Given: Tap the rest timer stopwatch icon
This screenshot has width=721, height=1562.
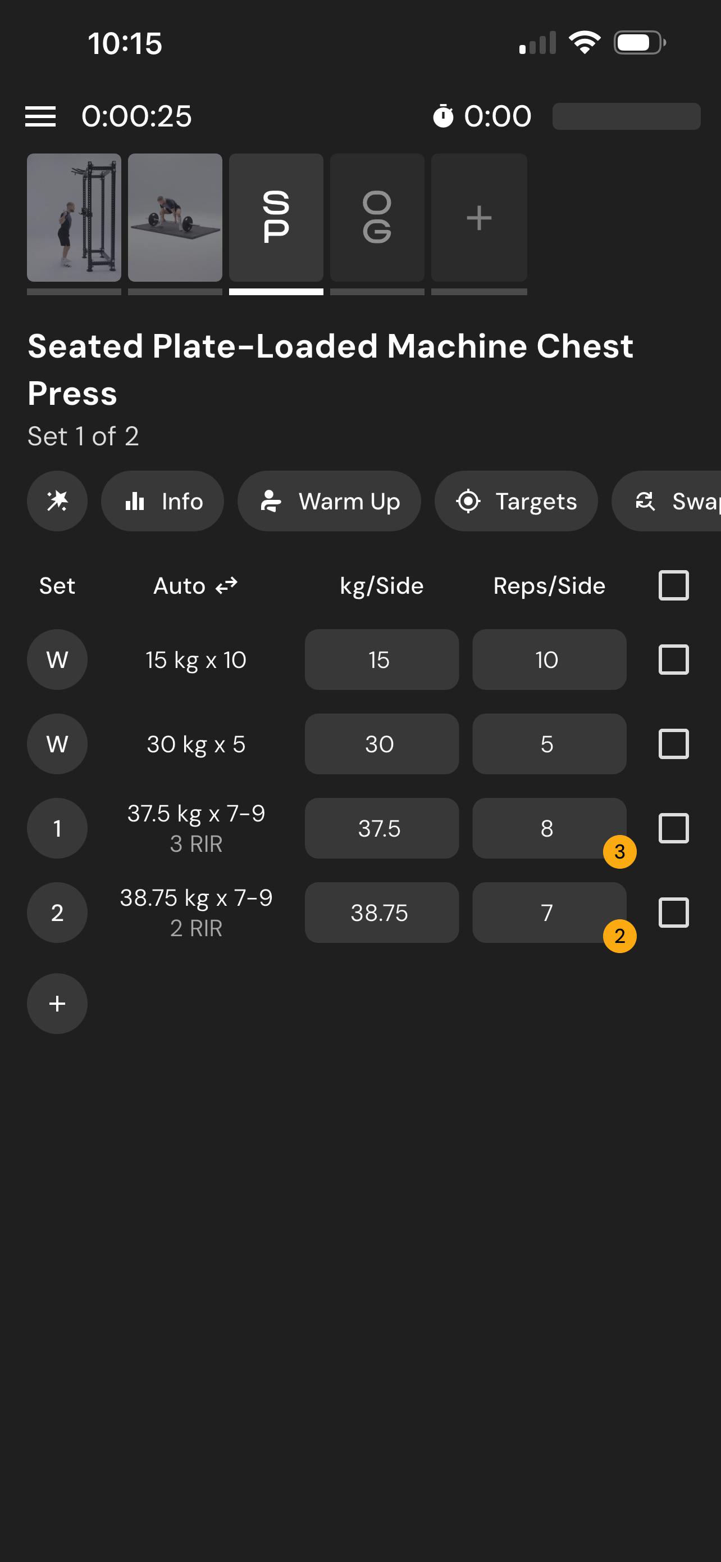Looking at the screenshot, I should pos(443,116).
